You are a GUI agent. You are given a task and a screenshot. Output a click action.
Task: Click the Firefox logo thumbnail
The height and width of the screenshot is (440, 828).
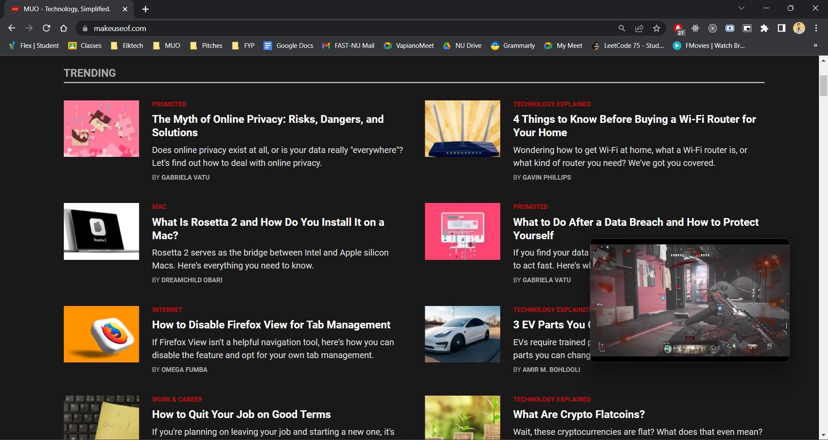tap(101, 334)
